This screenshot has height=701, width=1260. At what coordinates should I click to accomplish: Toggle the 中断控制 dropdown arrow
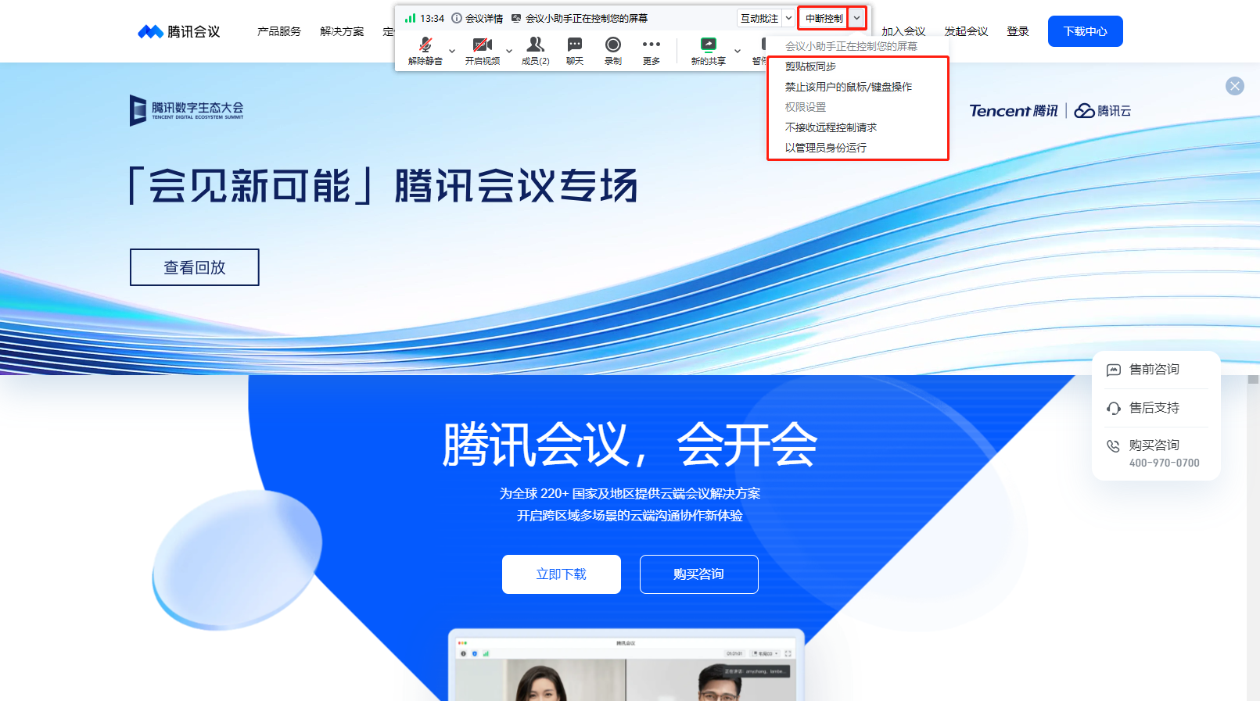[x=857, y=18]
